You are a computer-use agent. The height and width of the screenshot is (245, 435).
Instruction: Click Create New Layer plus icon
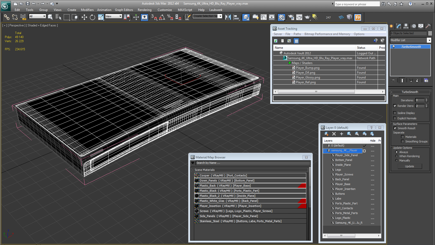342,134
